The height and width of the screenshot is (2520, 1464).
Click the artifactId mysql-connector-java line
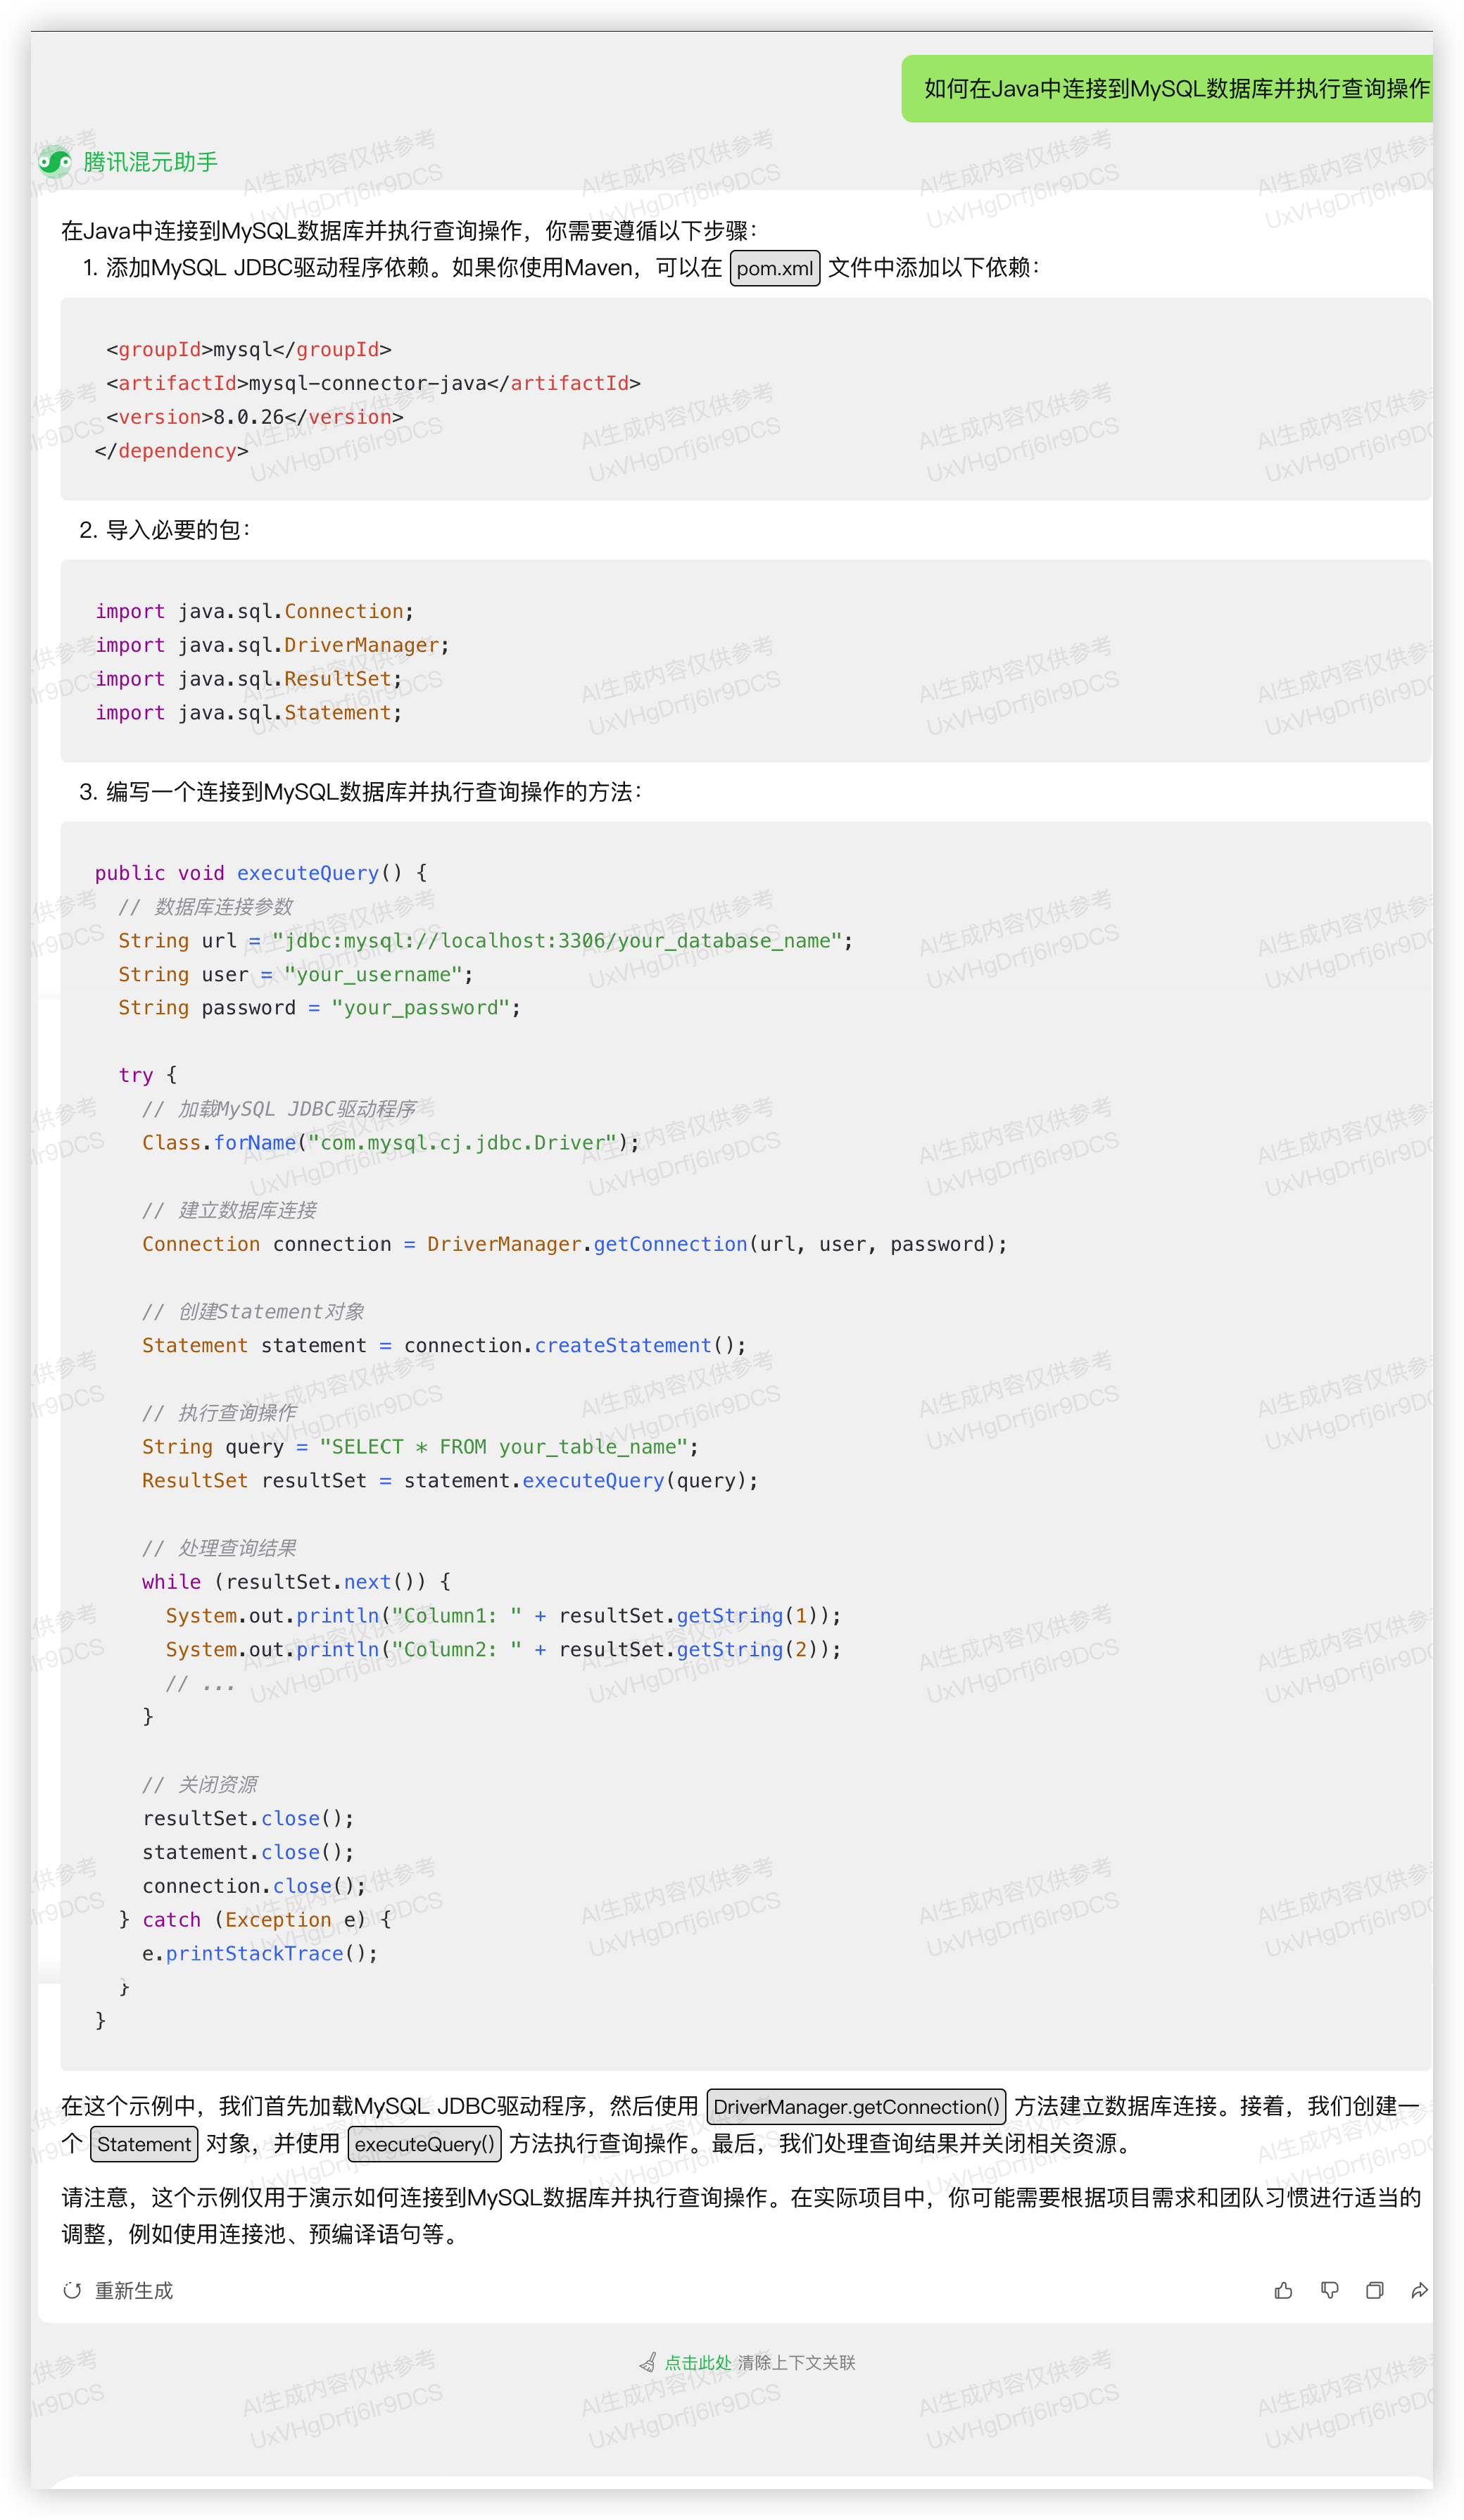tap(373, 383)
